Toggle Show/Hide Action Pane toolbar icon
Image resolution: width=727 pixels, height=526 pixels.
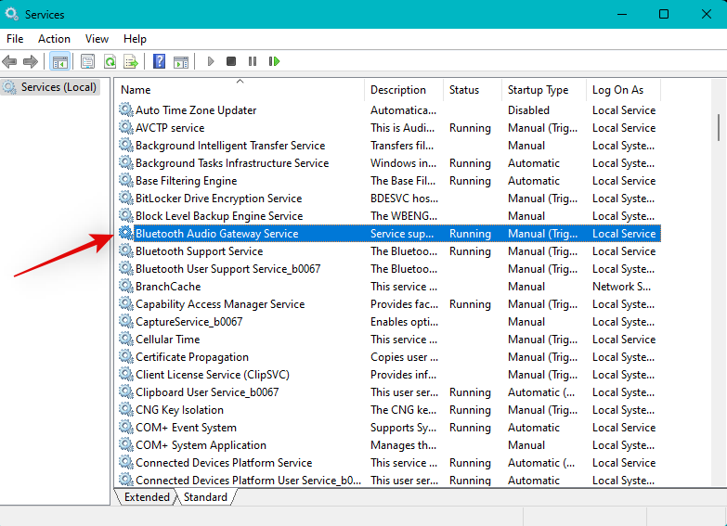point(181,61)
